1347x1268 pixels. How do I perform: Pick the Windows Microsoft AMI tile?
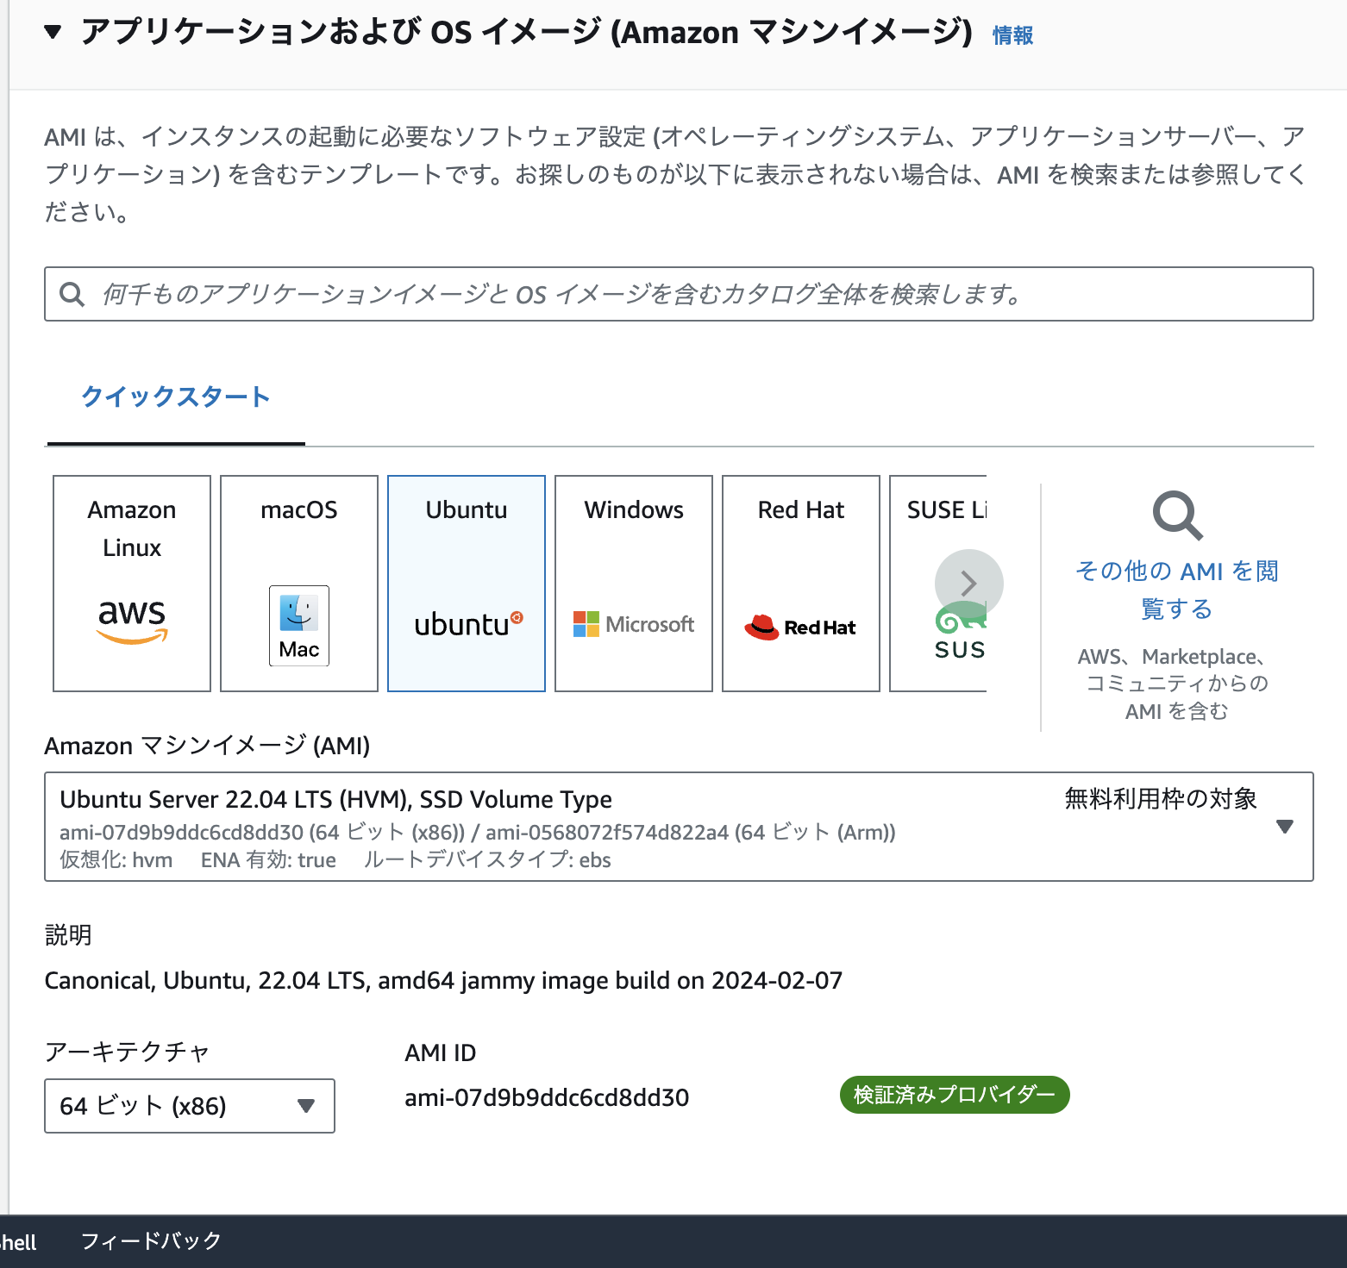coord(634,583)
